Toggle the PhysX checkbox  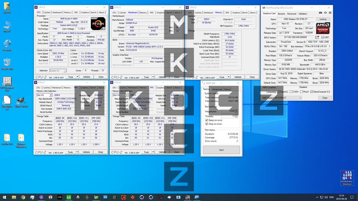click(x=302, y=92)
